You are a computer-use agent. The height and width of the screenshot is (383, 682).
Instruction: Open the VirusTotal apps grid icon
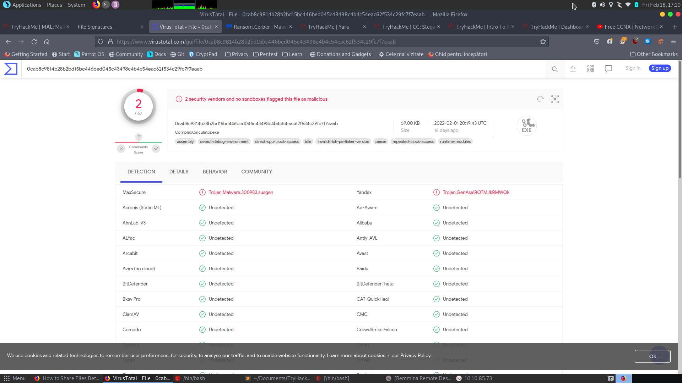coord(590,69)
